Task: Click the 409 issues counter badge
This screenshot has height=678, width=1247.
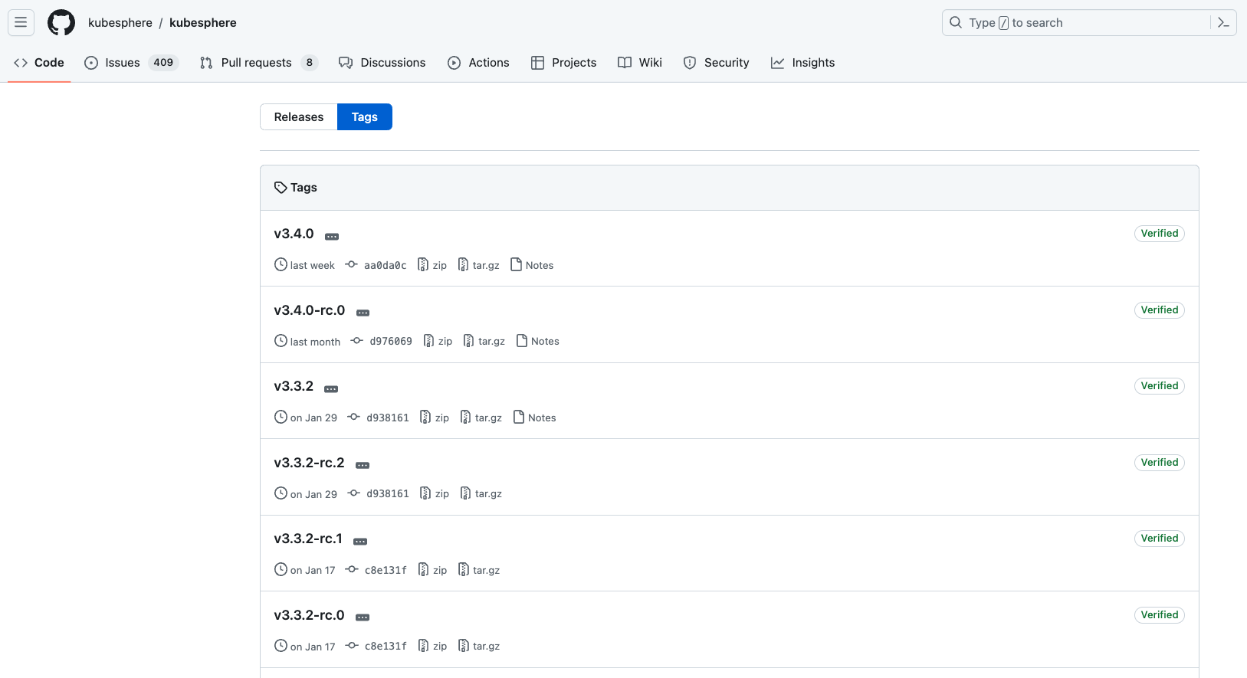Action: coord(163,63)
